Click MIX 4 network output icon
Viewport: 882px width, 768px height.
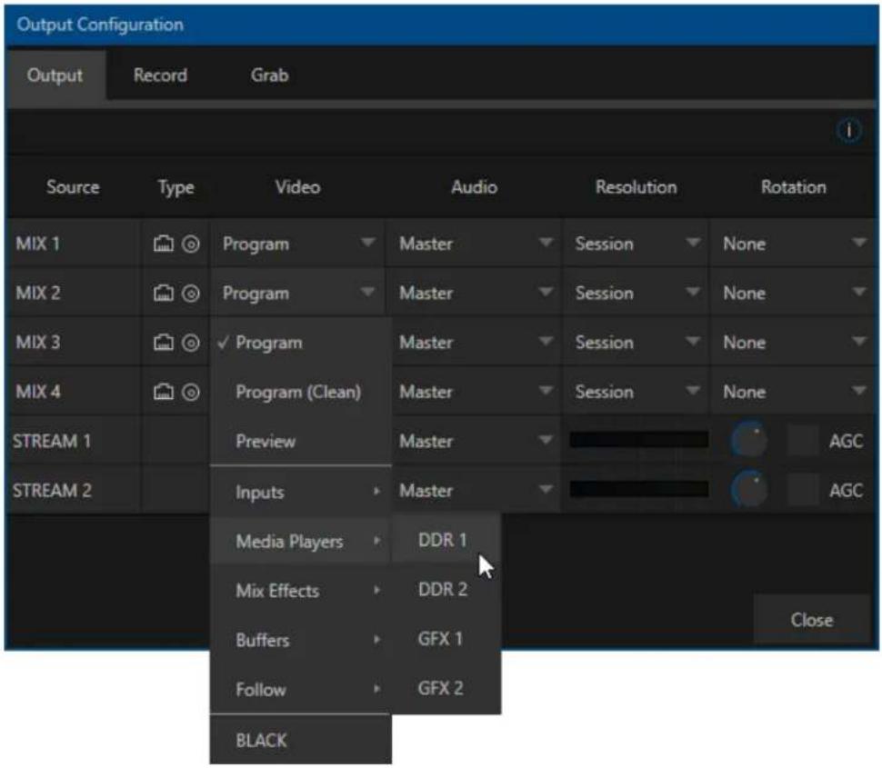pos(164,392)
